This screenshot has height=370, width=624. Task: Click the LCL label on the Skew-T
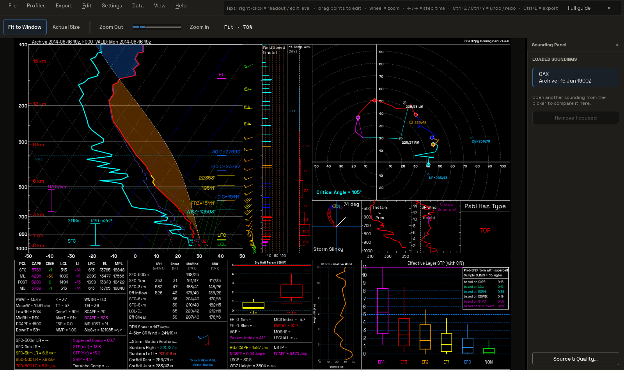pos(222,244)
